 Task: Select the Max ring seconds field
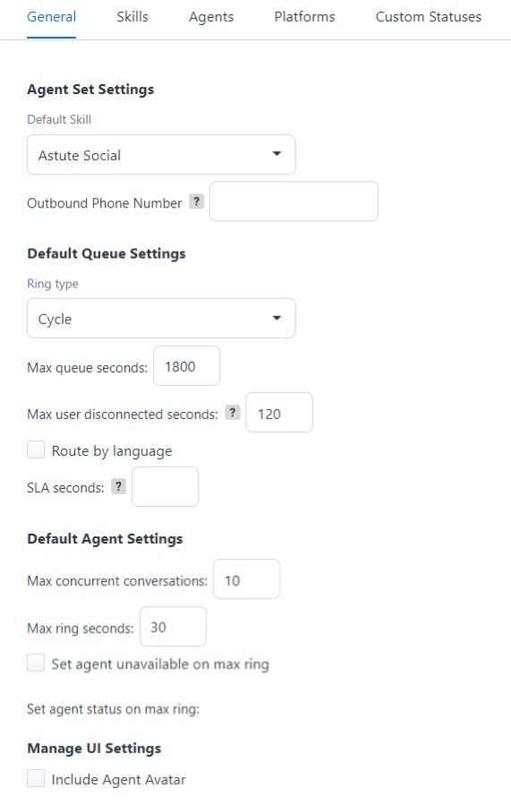click(x=173, y=626)
